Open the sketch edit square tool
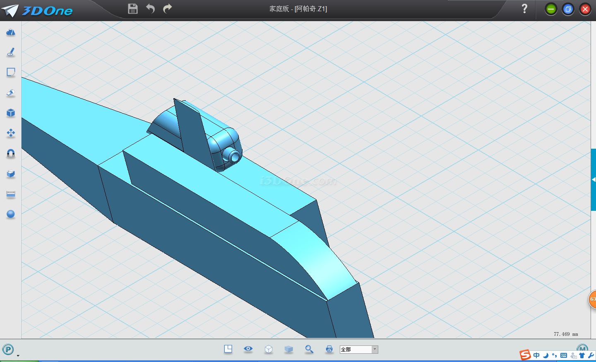 coord(11,72)
